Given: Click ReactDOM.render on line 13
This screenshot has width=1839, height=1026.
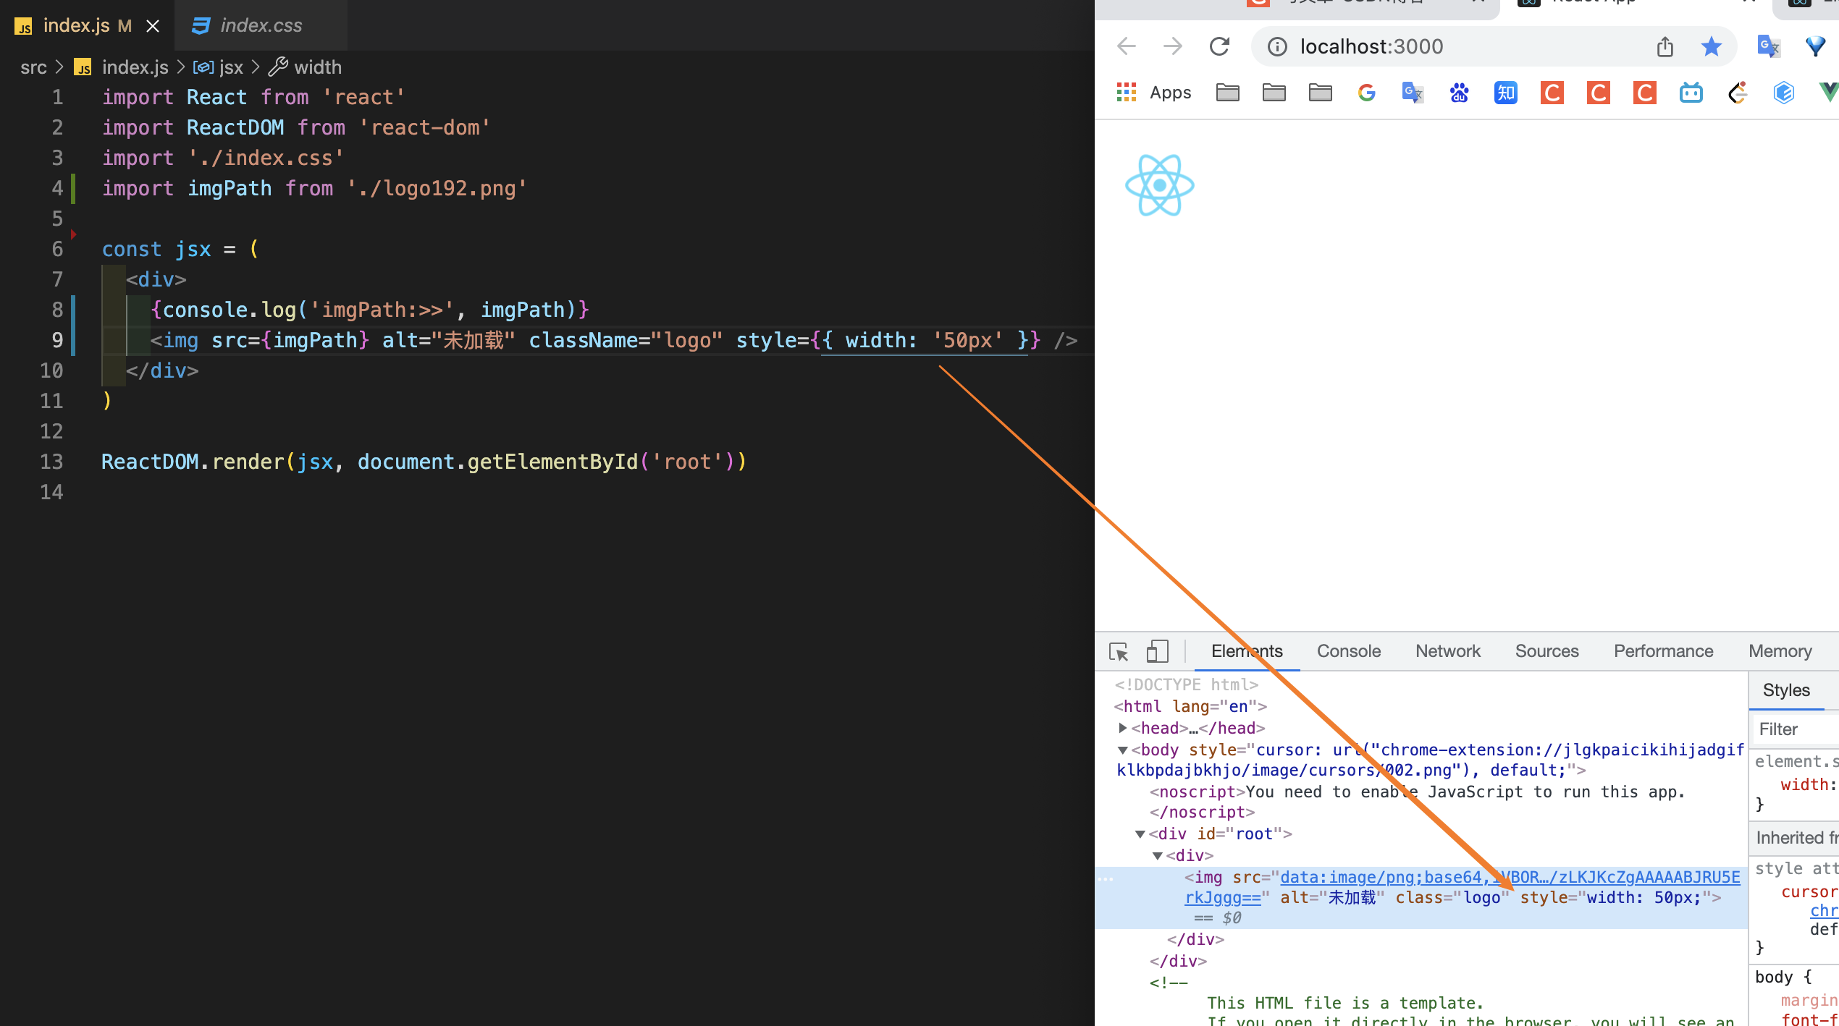Looking at the screenshot, I should (x=193, y=462).
